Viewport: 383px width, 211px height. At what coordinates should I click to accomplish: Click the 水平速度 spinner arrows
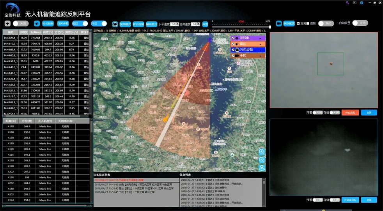click(x=177, y=24)
